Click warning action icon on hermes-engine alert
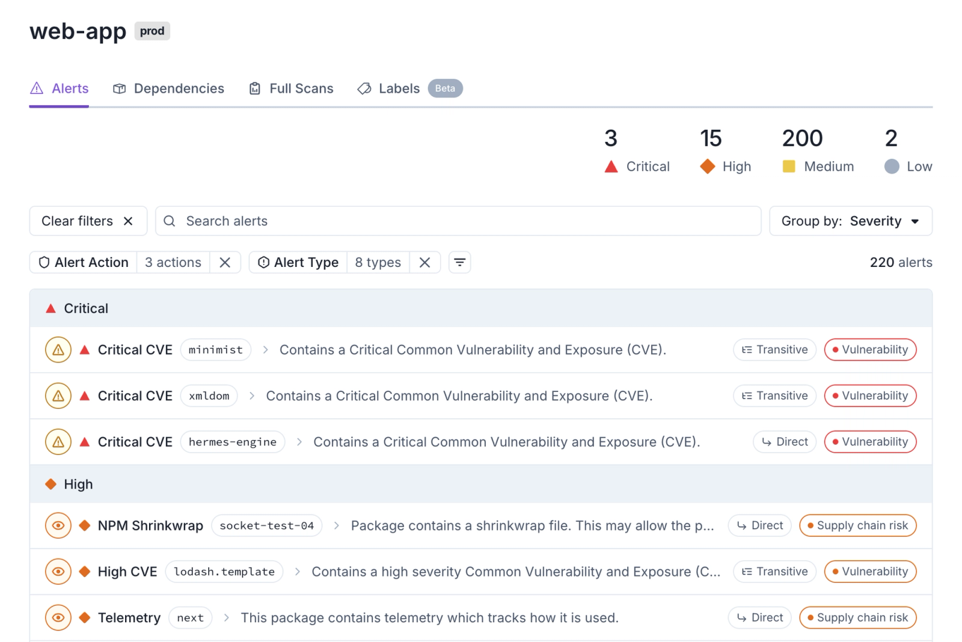This screenshot has width=962, height=642. (58, 442)
